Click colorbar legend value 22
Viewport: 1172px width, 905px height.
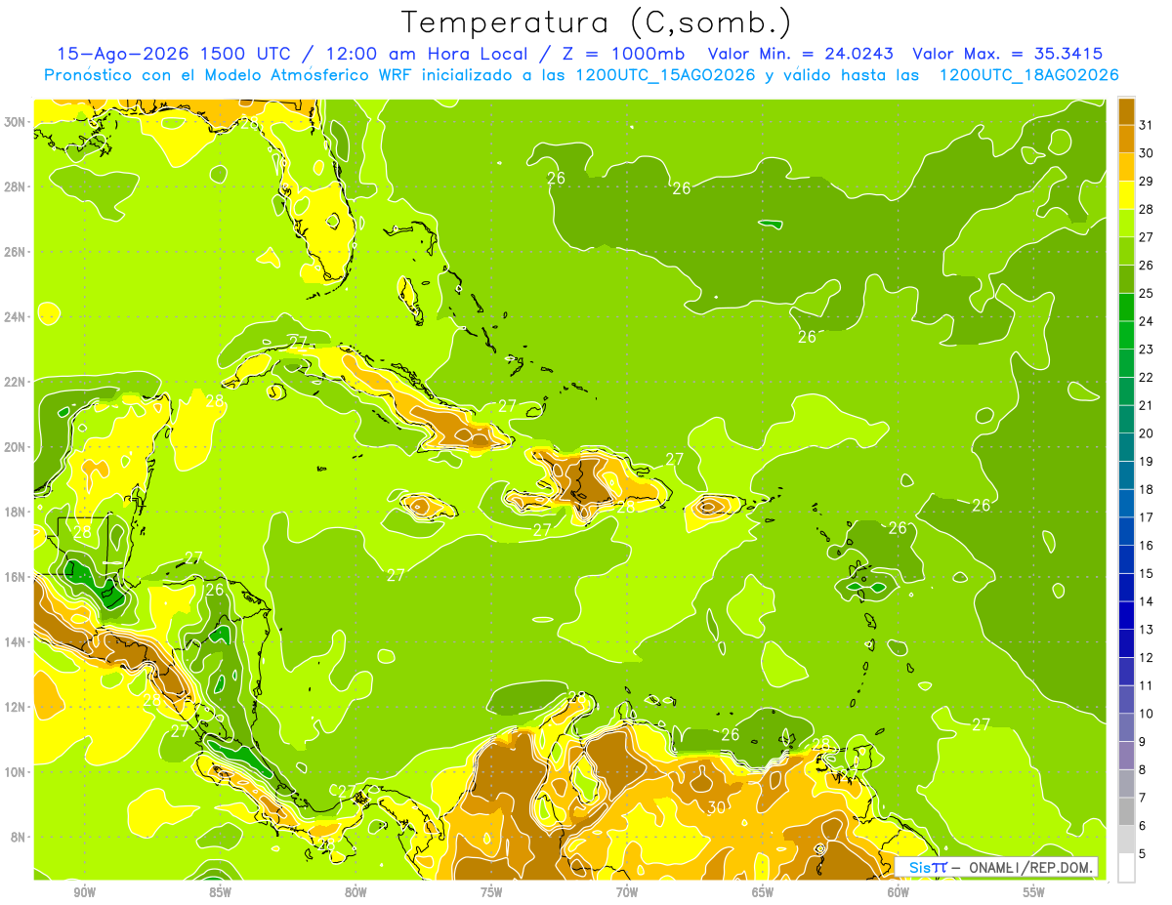pos(1147,377)
